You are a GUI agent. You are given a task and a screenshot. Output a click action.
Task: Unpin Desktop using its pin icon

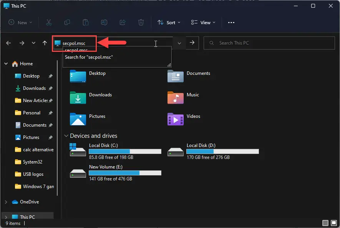[x=51, y=76]
